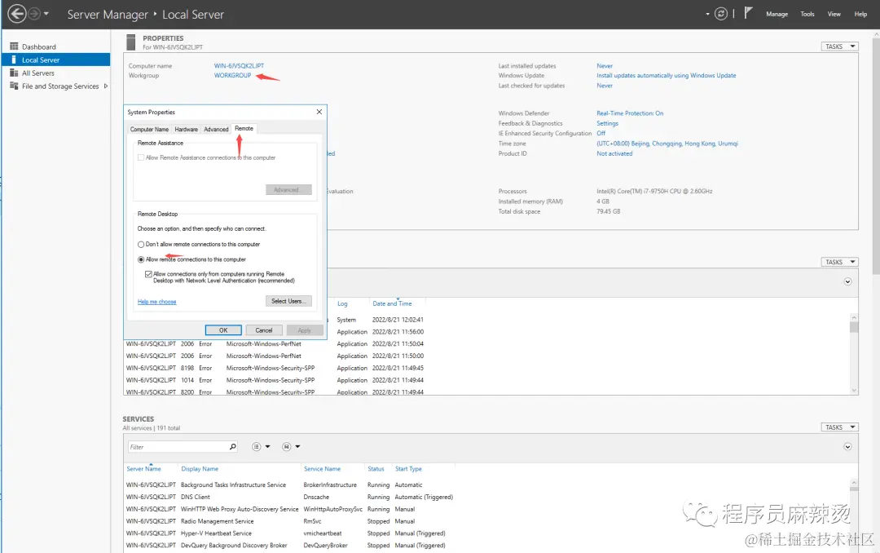The height and width of the screenshot is (553, 880).
Task: Expand the Events panel chevron
Action: pyautogui.click(x=847, y=281)
